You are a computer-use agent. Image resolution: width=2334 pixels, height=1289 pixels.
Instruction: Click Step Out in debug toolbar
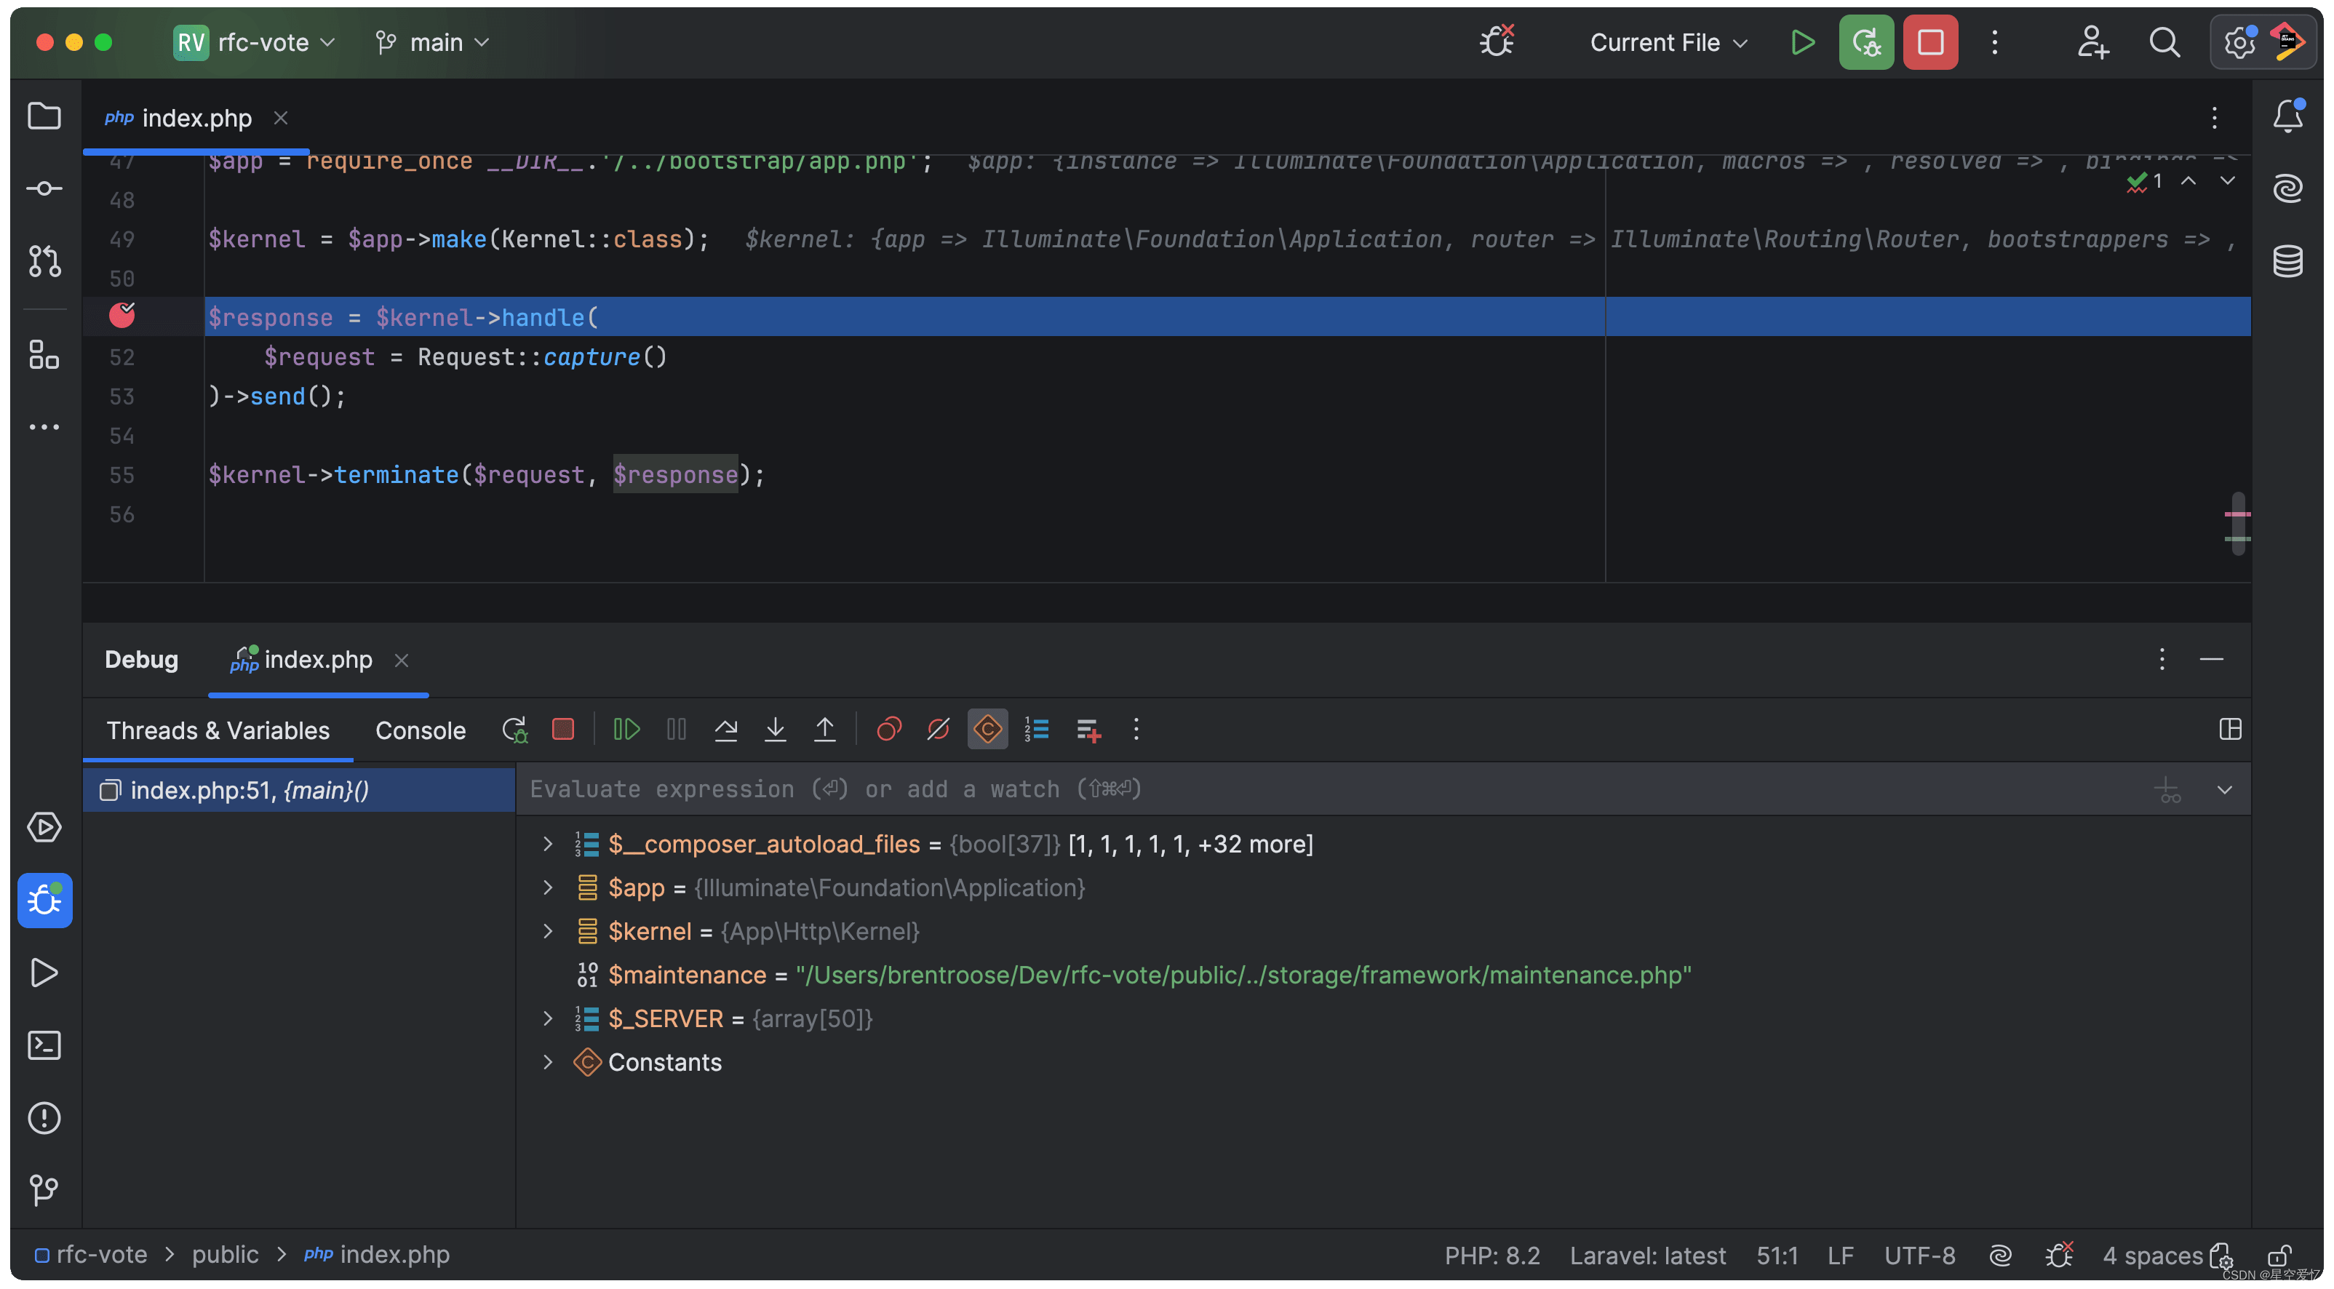click(824, 729)
